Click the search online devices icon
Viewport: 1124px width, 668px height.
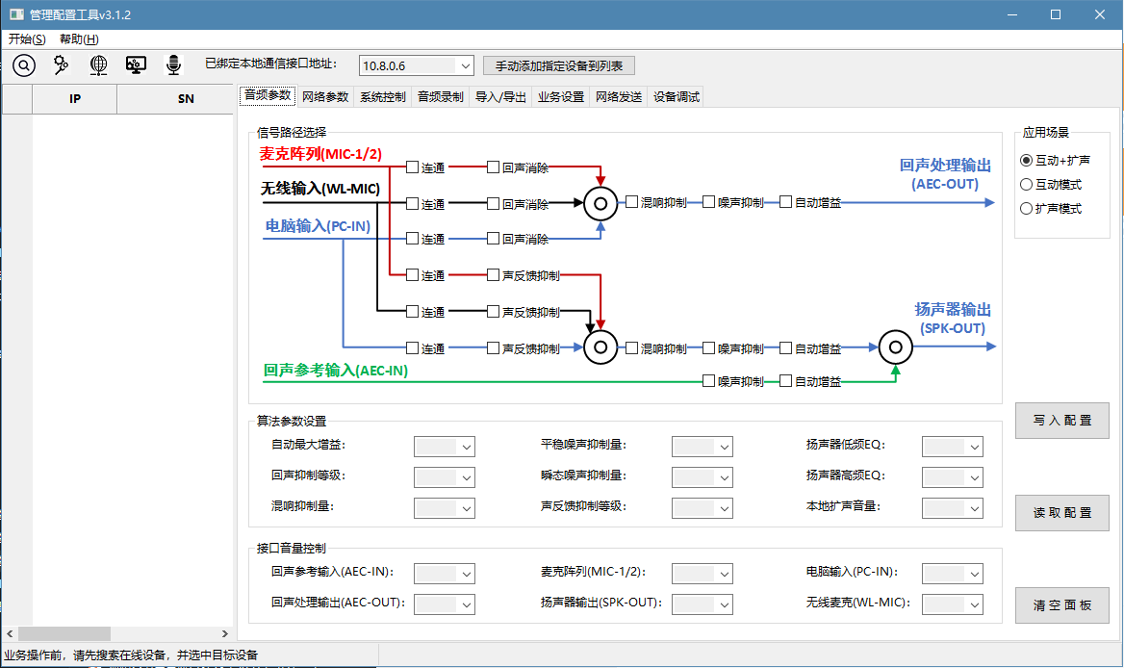point(23,64)
